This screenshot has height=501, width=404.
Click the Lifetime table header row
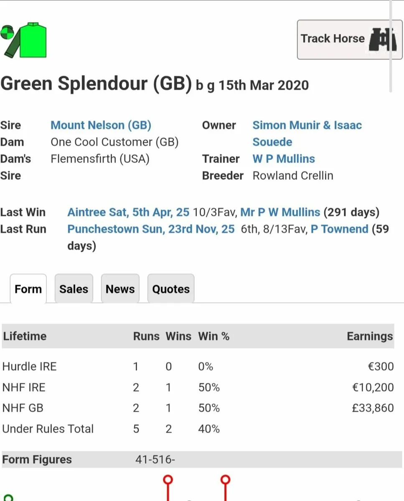pyautogui.click(x=198, y=337)
